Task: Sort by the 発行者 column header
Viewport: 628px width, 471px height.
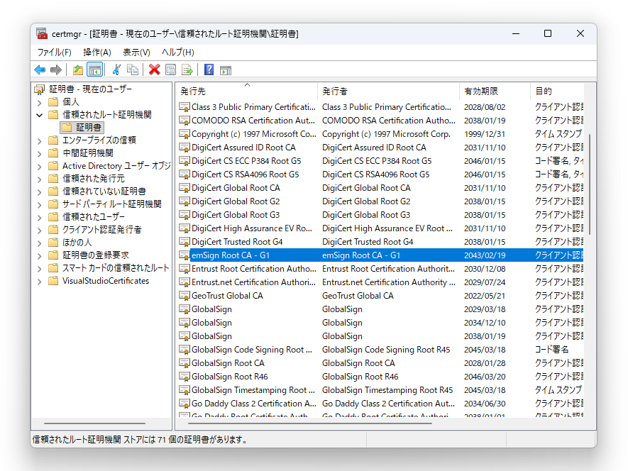Action: (x=388, y=92)
